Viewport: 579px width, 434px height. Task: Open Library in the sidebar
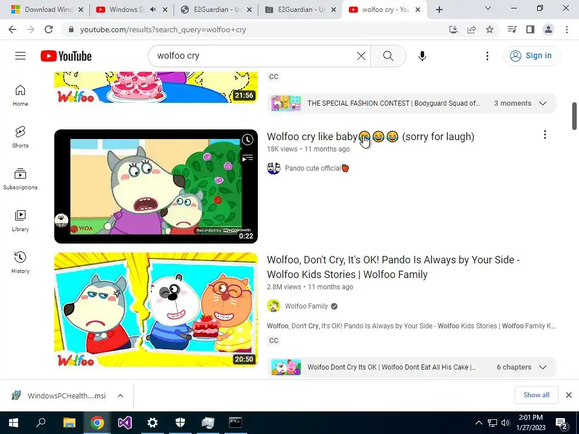(x=20, y=221)
